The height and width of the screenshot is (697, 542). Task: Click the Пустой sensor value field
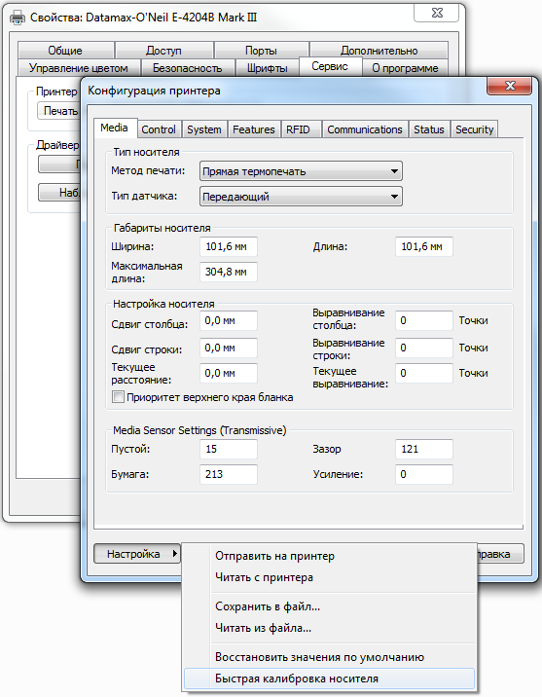(229, 449)
